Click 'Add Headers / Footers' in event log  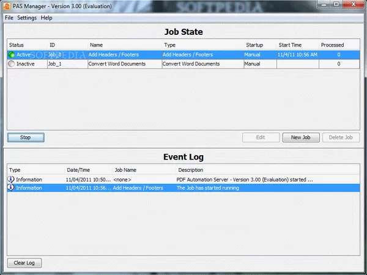pyautogui.click(x=138, y=188)
